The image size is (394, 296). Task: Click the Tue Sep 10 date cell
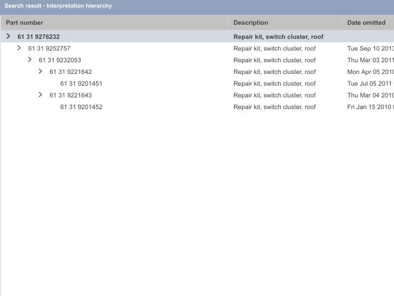pos(369,49)
